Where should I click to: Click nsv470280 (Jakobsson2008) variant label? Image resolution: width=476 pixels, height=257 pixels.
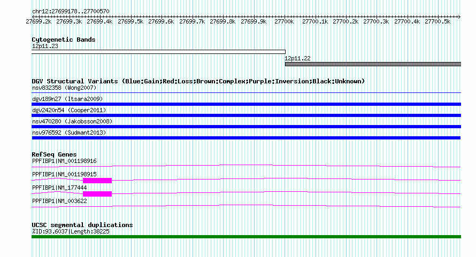[x=72, y=121]
